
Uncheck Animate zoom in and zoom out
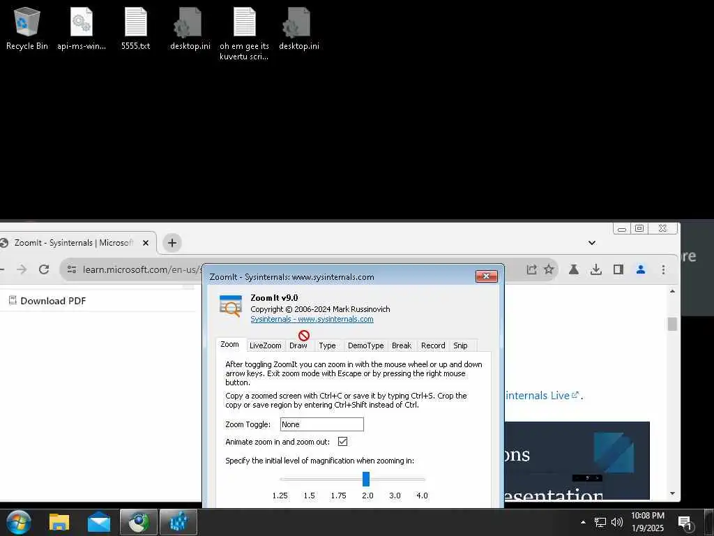click(343, 442)
